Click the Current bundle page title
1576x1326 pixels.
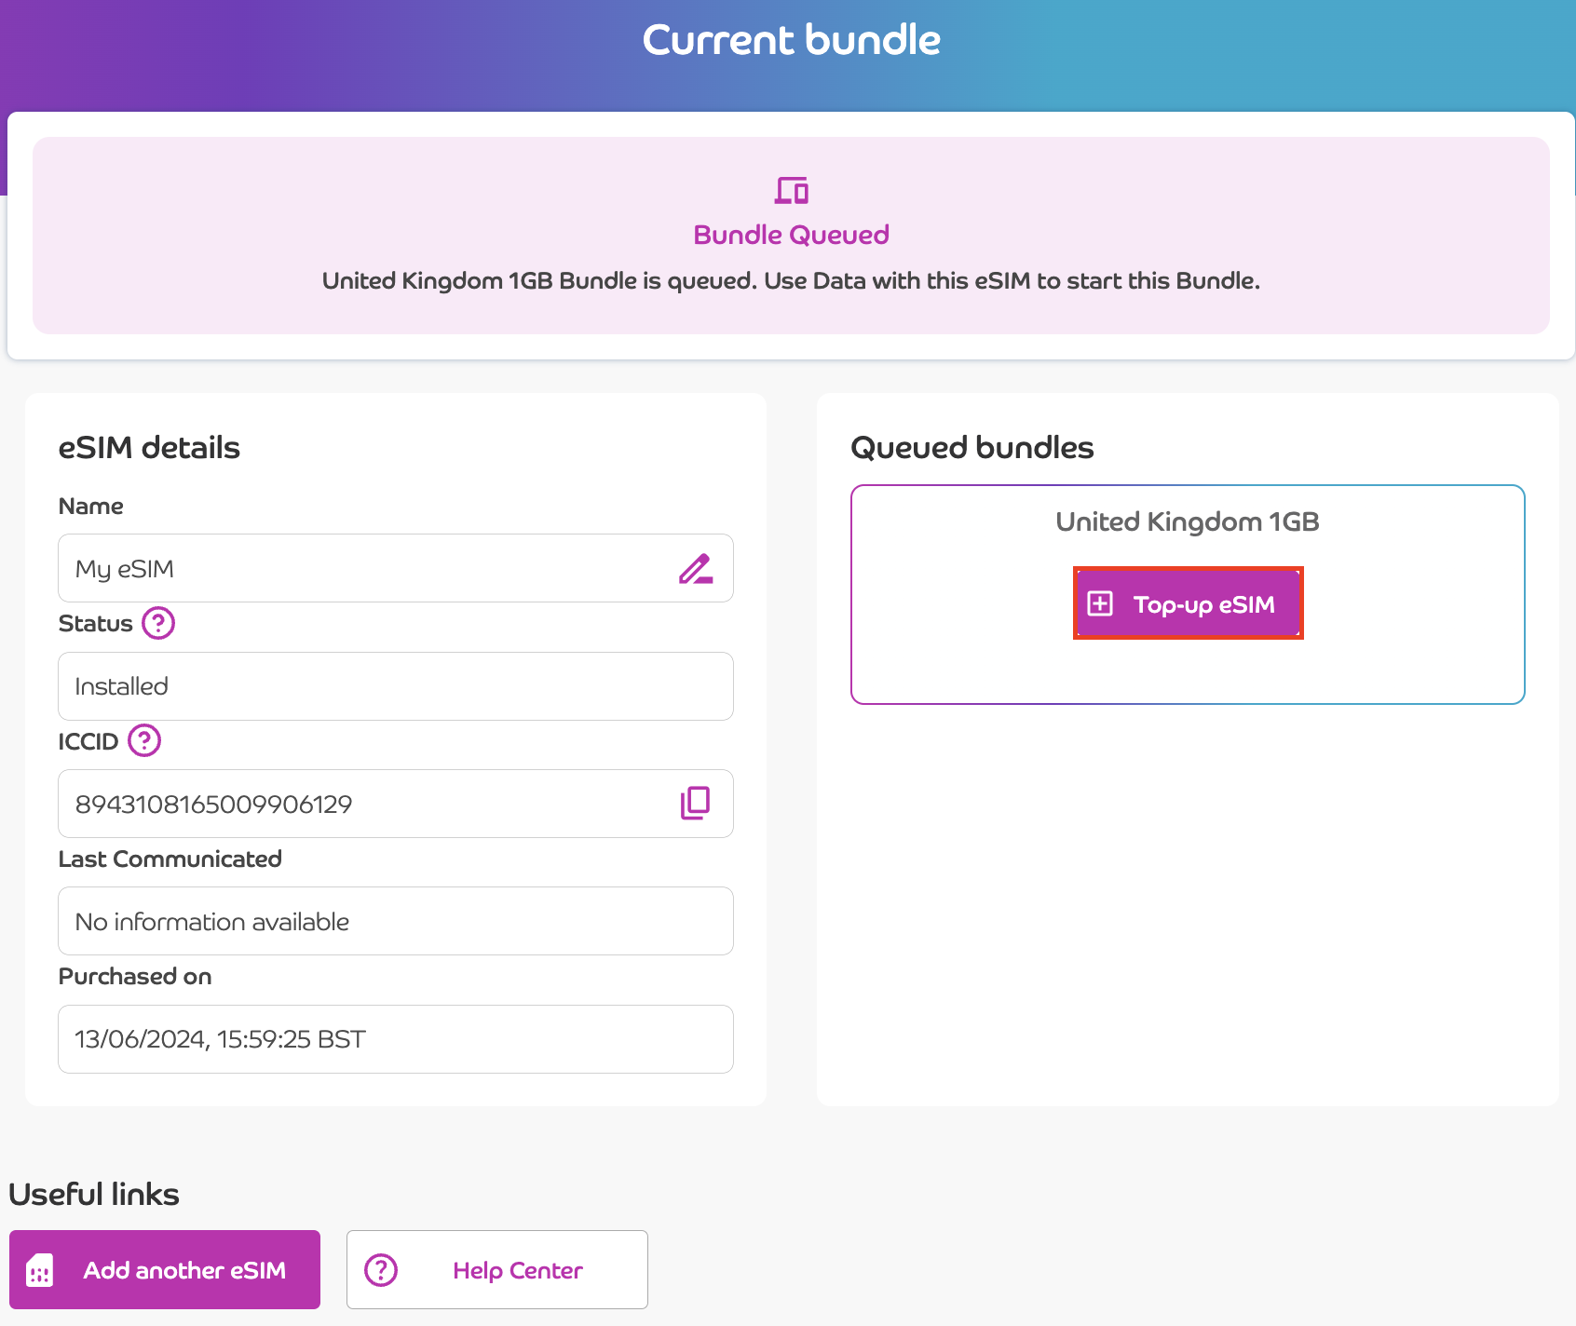pos(791,40)
